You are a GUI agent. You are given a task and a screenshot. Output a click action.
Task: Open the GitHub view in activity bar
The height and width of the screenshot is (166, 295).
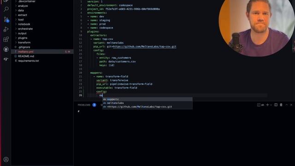[6, 49]
